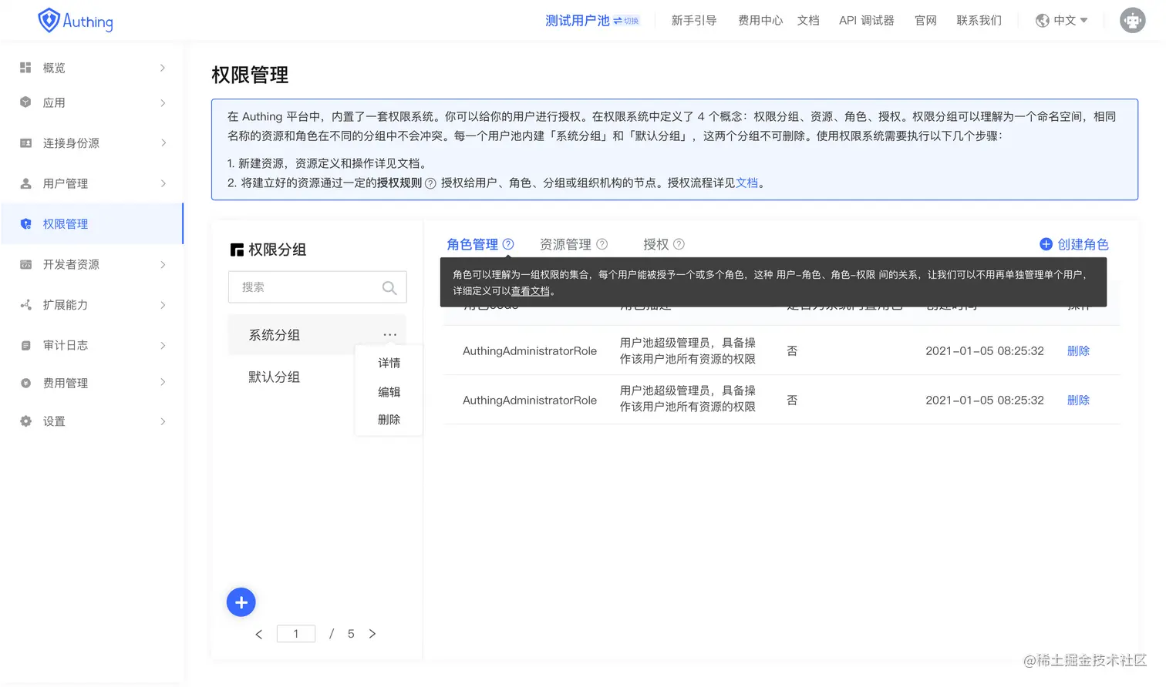
Task: Click the help icon beside 授权 tab
Action: click(x=679, y=244)
